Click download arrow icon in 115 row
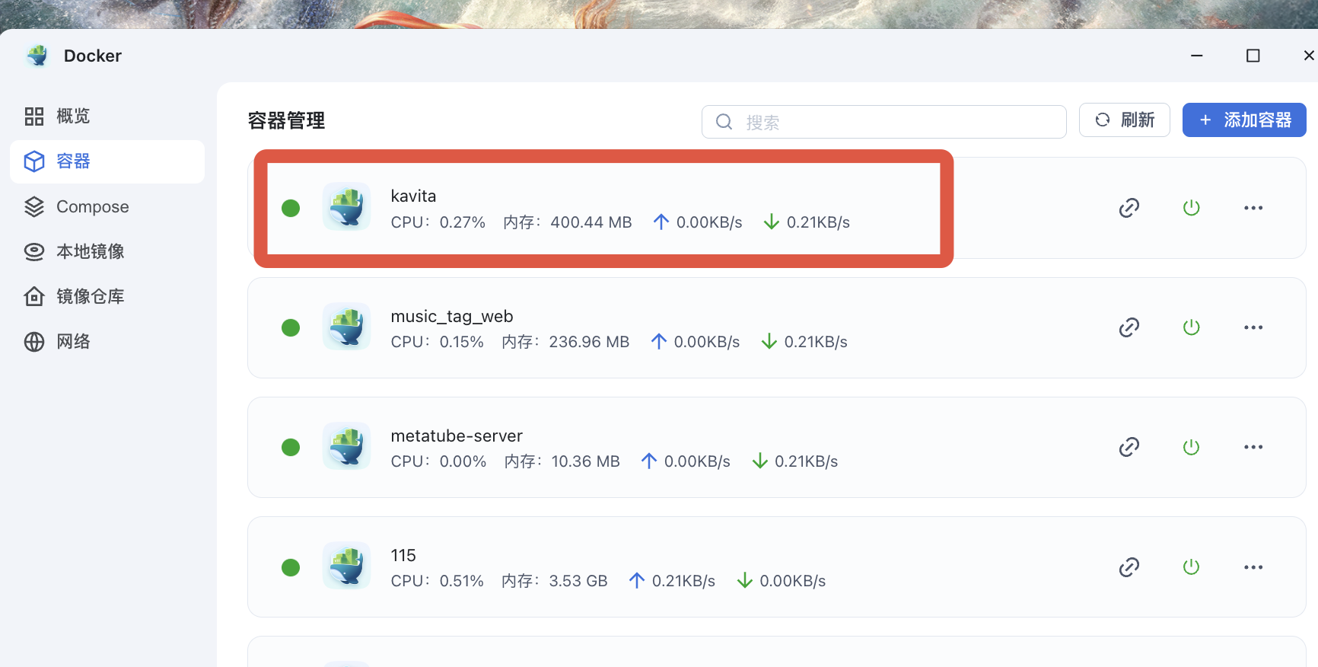The width and height of the screenshot is (1318, 667). click(745, 580)
